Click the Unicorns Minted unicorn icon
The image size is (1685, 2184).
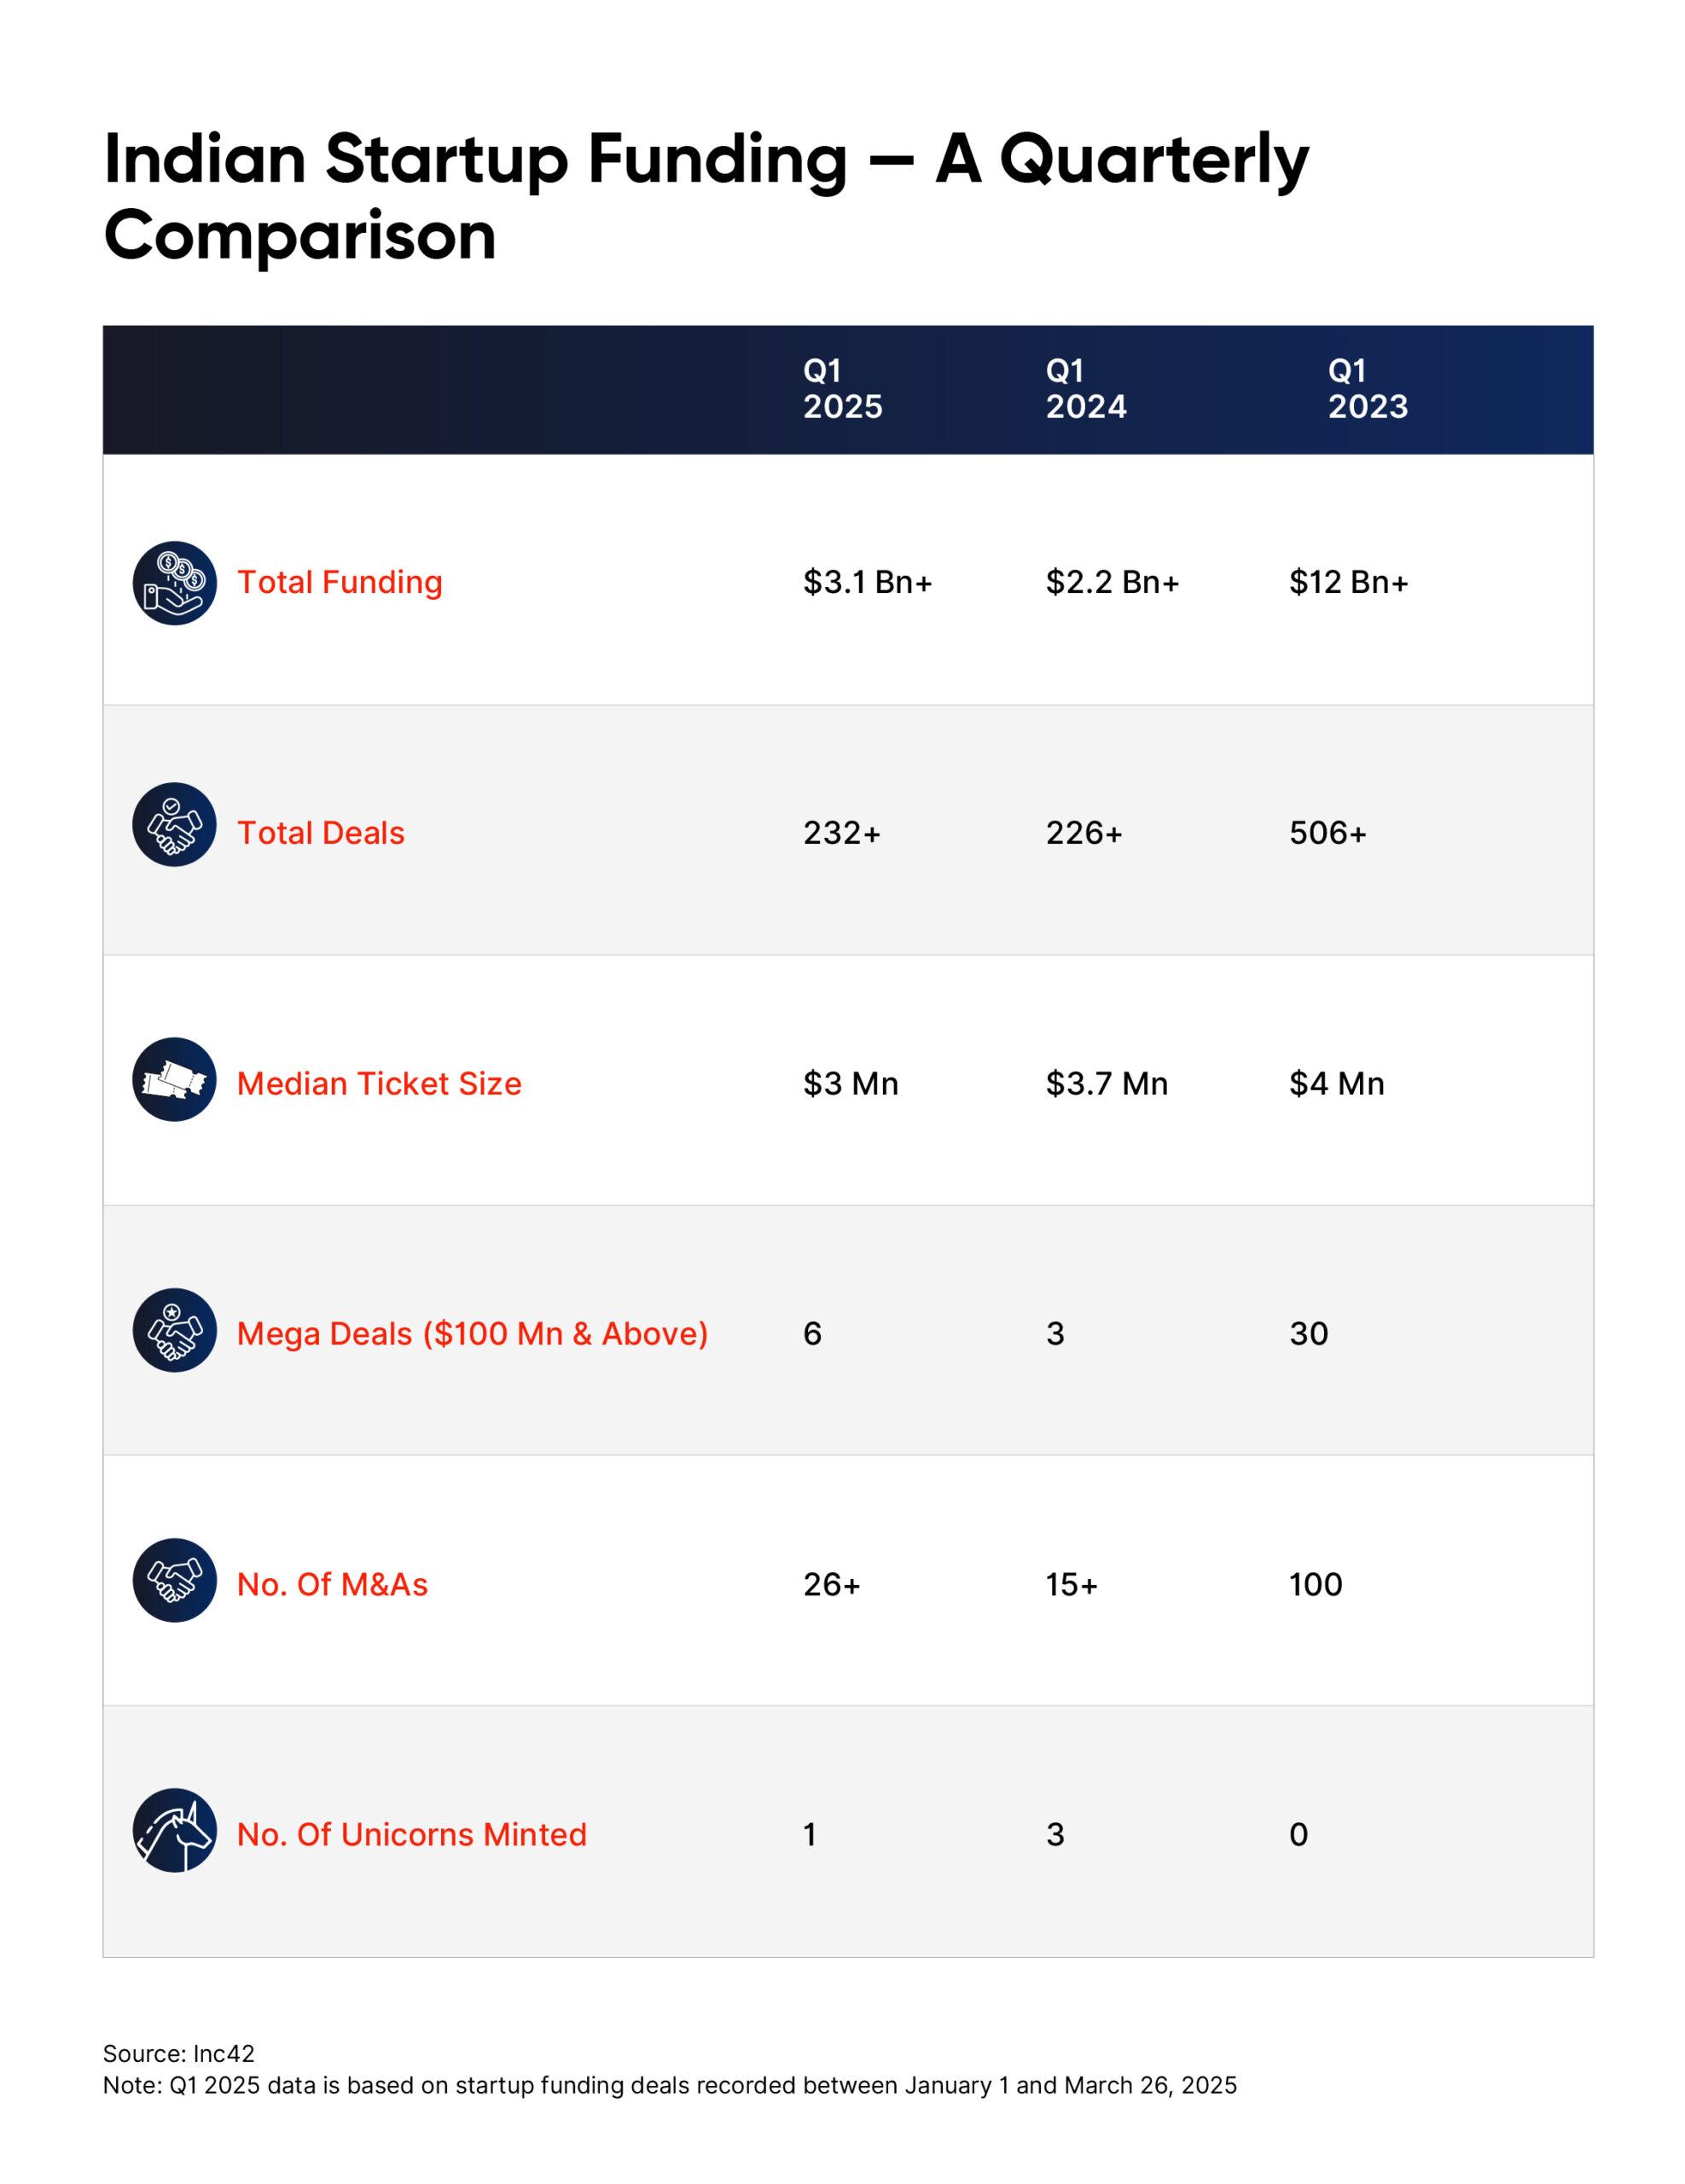174,1830
